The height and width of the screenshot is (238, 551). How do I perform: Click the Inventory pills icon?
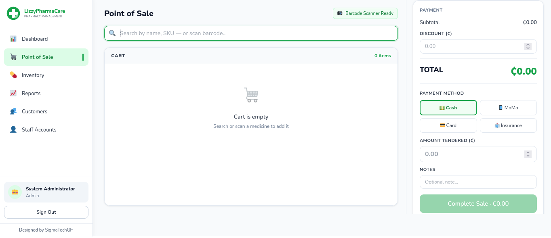click(x=13, y=75)
